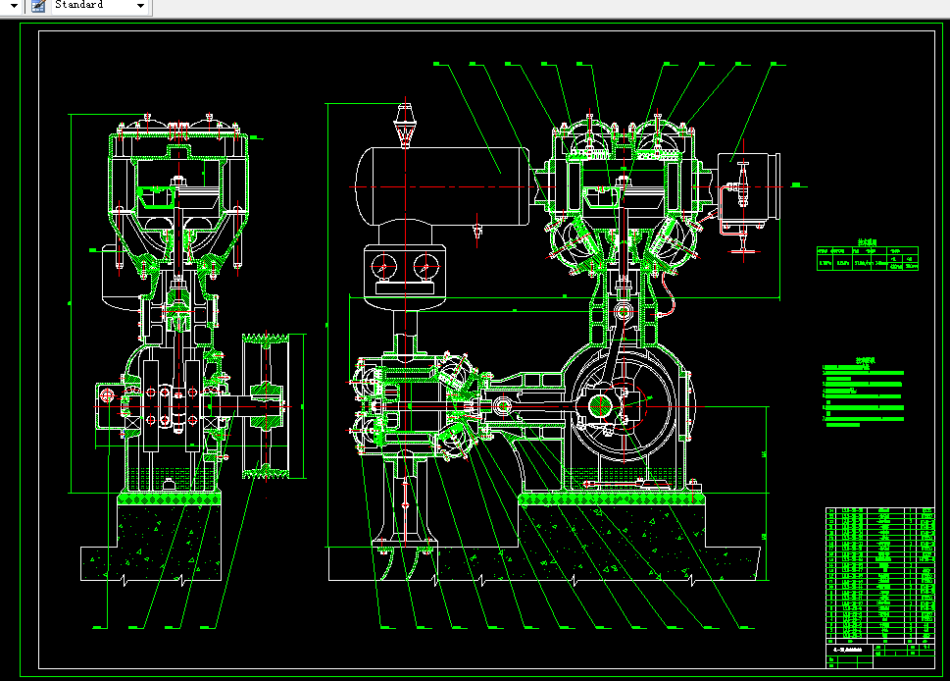Screen dimensions: 950x681
Task: Select the horizontal air tank cylinder
Action: 442,186
